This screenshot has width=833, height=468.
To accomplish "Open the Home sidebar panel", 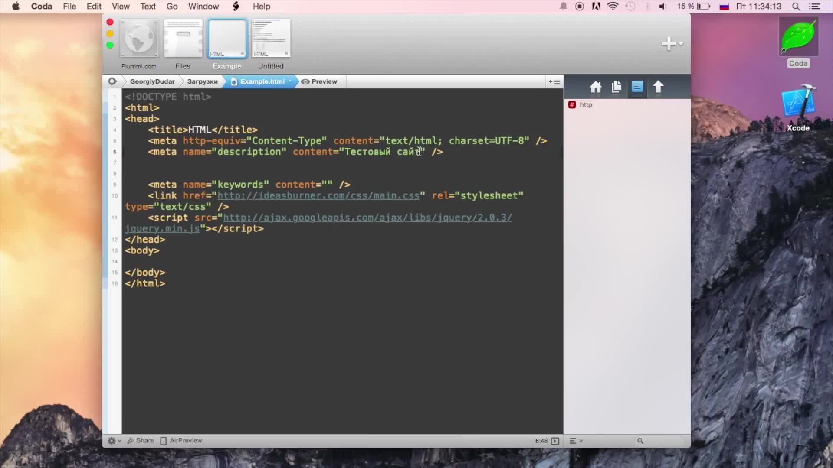I will [595, 87].
